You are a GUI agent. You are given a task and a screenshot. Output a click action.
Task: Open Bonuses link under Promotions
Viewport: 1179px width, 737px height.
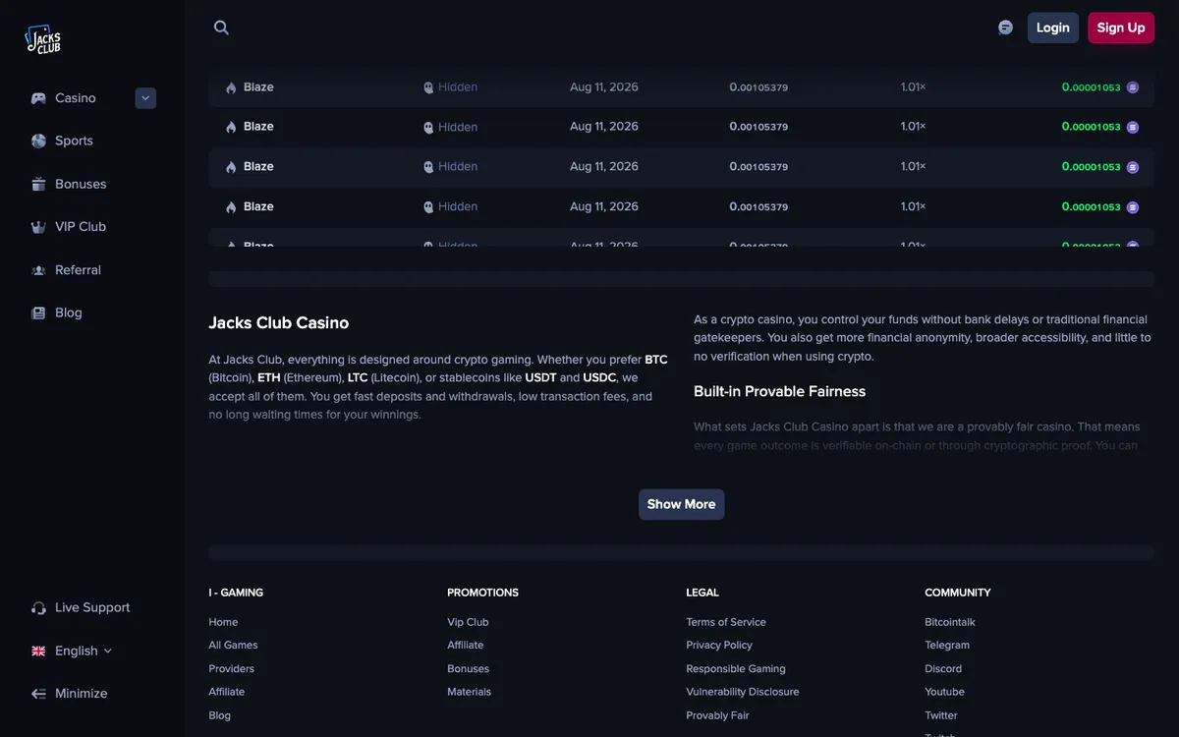click(x=468, y=668)
